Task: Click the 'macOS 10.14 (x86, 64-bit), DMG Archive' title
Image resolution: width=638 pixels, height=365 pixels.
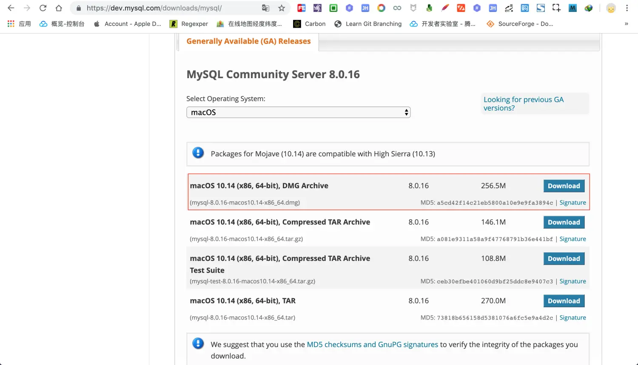Action: tap(259, 186)
